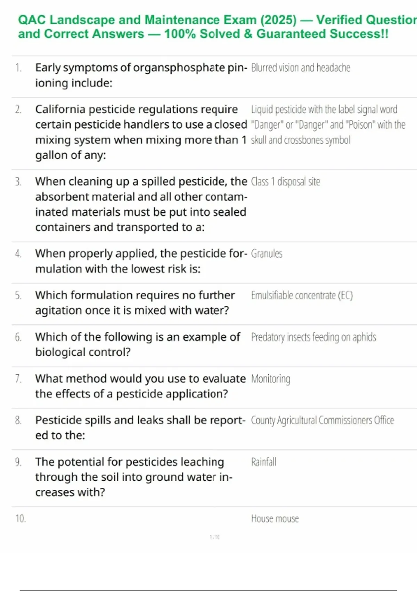
Task: Select the "Rainfall" answer text
Action: [264, 462]
